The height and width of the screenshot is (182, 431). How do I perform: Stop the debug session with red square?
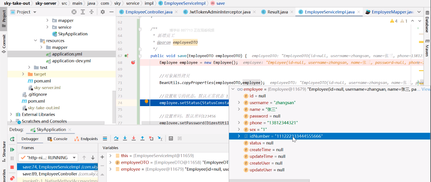12,167
